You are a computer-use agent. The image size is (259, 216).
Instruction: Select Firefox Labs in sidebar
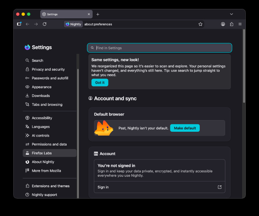[x=50, y=153]
